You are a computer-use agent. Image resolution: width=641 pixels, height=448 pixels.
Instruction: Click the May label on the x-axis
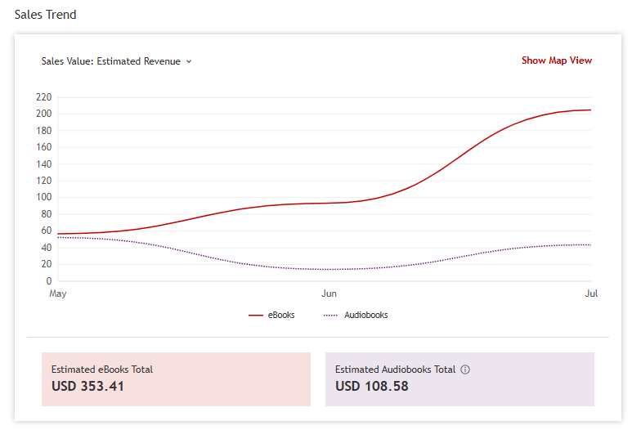tap(57, 293)
